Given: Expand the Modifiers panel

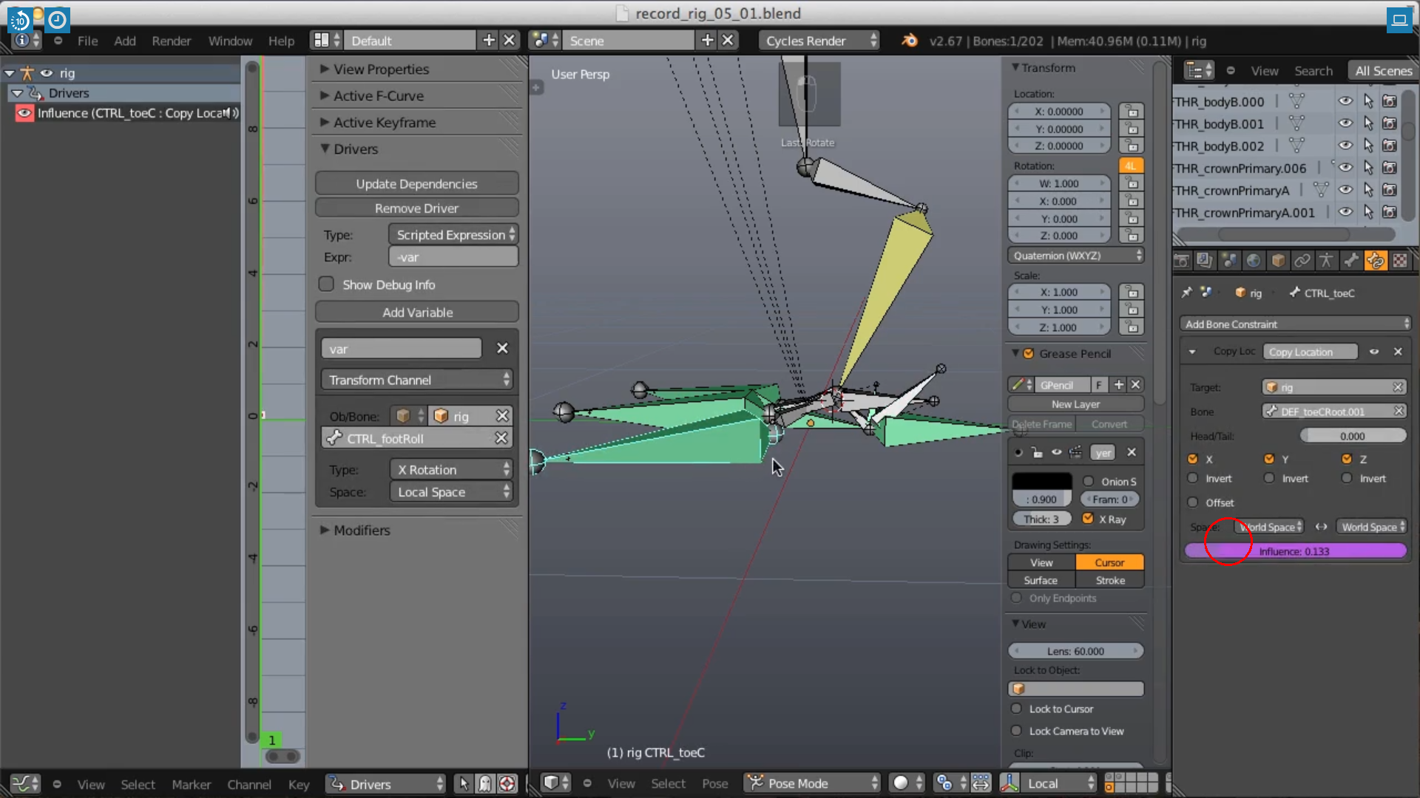Looking at the screenshot, I should click(x=362, y=530).
